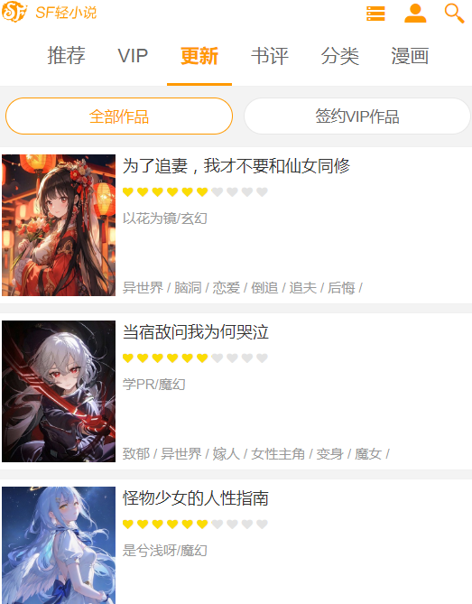The width and height of the screenshot is (472, 604).
Task: Click the search magnifier icon
Action: pos(454,14)
